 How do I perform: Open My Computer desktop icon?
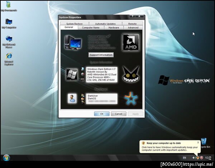[x=9, y=24]
